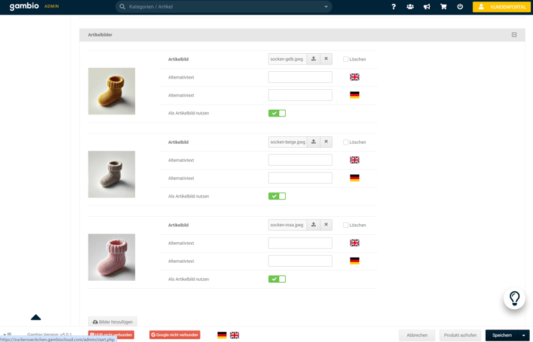533x342 pixels.
Task: Check Löschen for socken-rosa.jpeg image
Action: [x=346, y=225]
